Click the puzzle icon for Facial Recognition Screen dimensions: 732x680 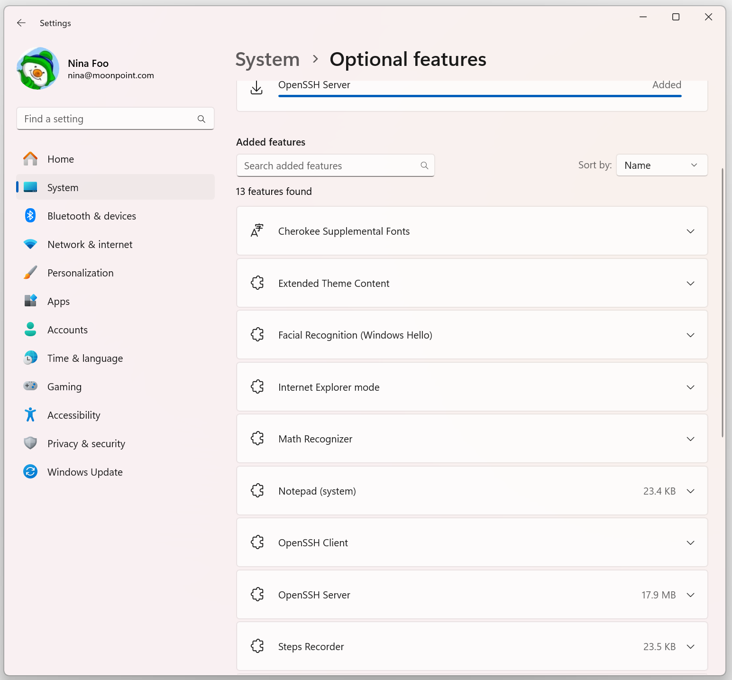tap(257, 335)
